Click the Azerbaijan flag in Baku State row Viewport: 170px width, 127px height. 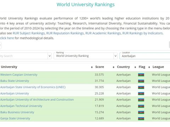(141, 81)
